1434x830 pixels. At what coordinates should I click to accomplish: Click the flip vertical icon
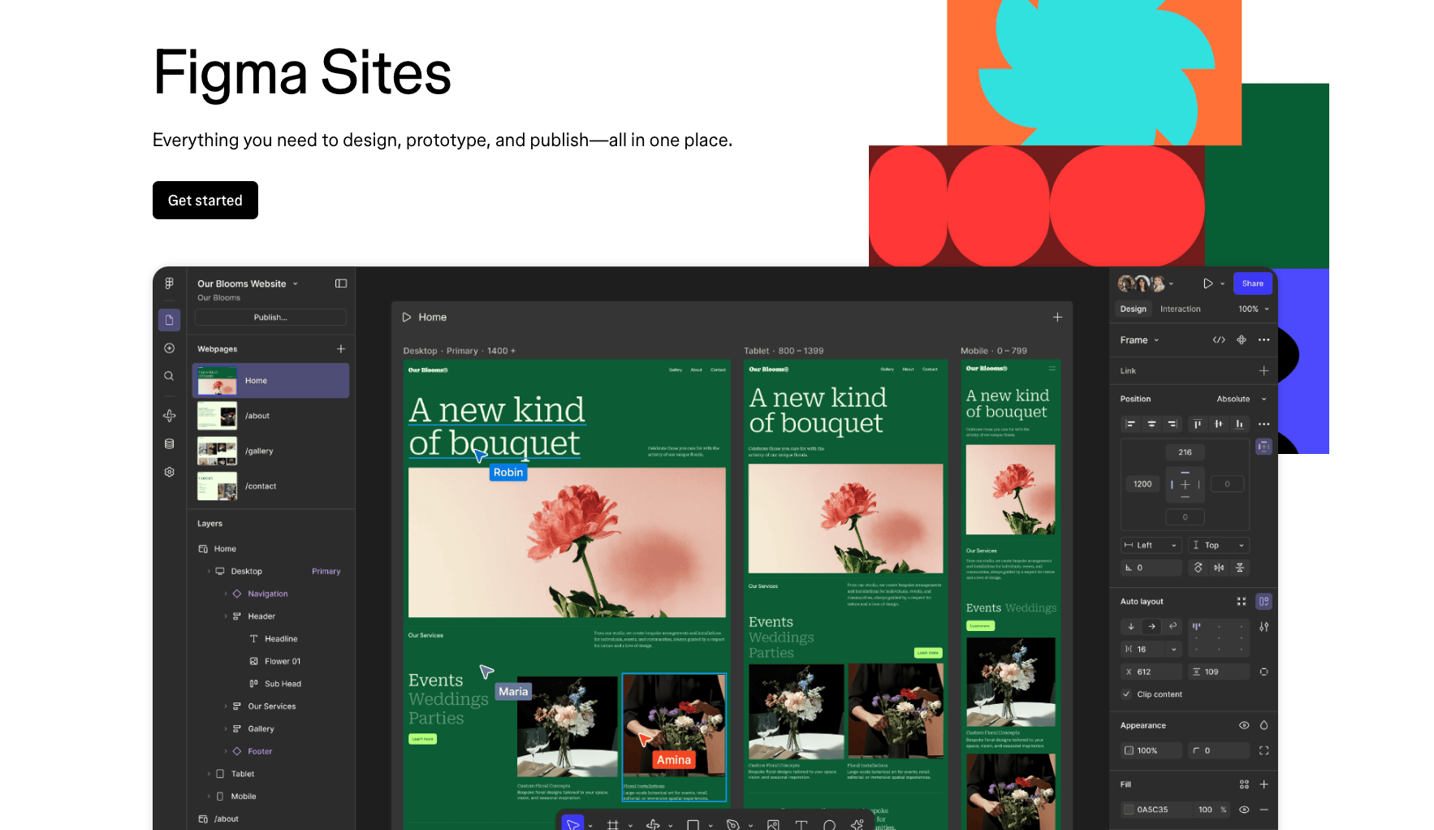tap(1240, 568)
